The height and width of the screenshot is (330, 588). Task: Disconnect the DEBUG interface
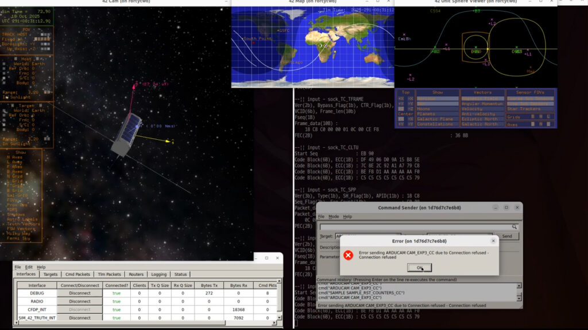[79, 293]
